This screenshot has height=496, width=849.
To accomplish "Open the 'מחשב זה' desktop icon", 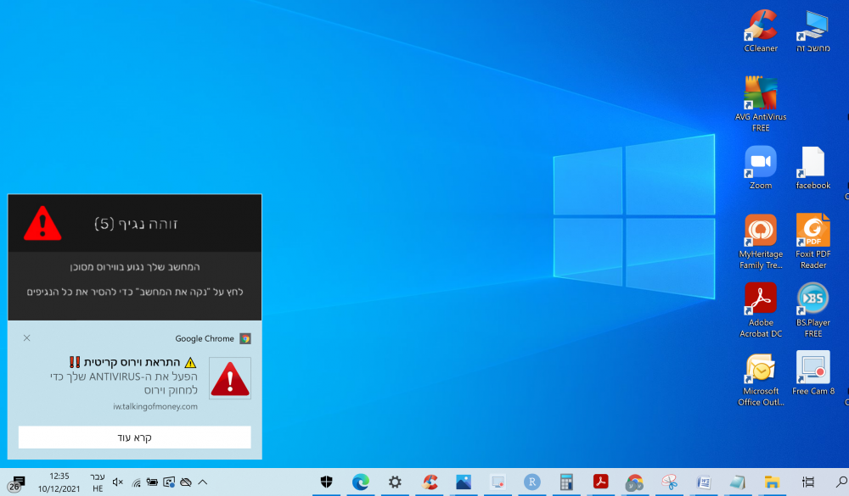I will click(x=812, y=31).
